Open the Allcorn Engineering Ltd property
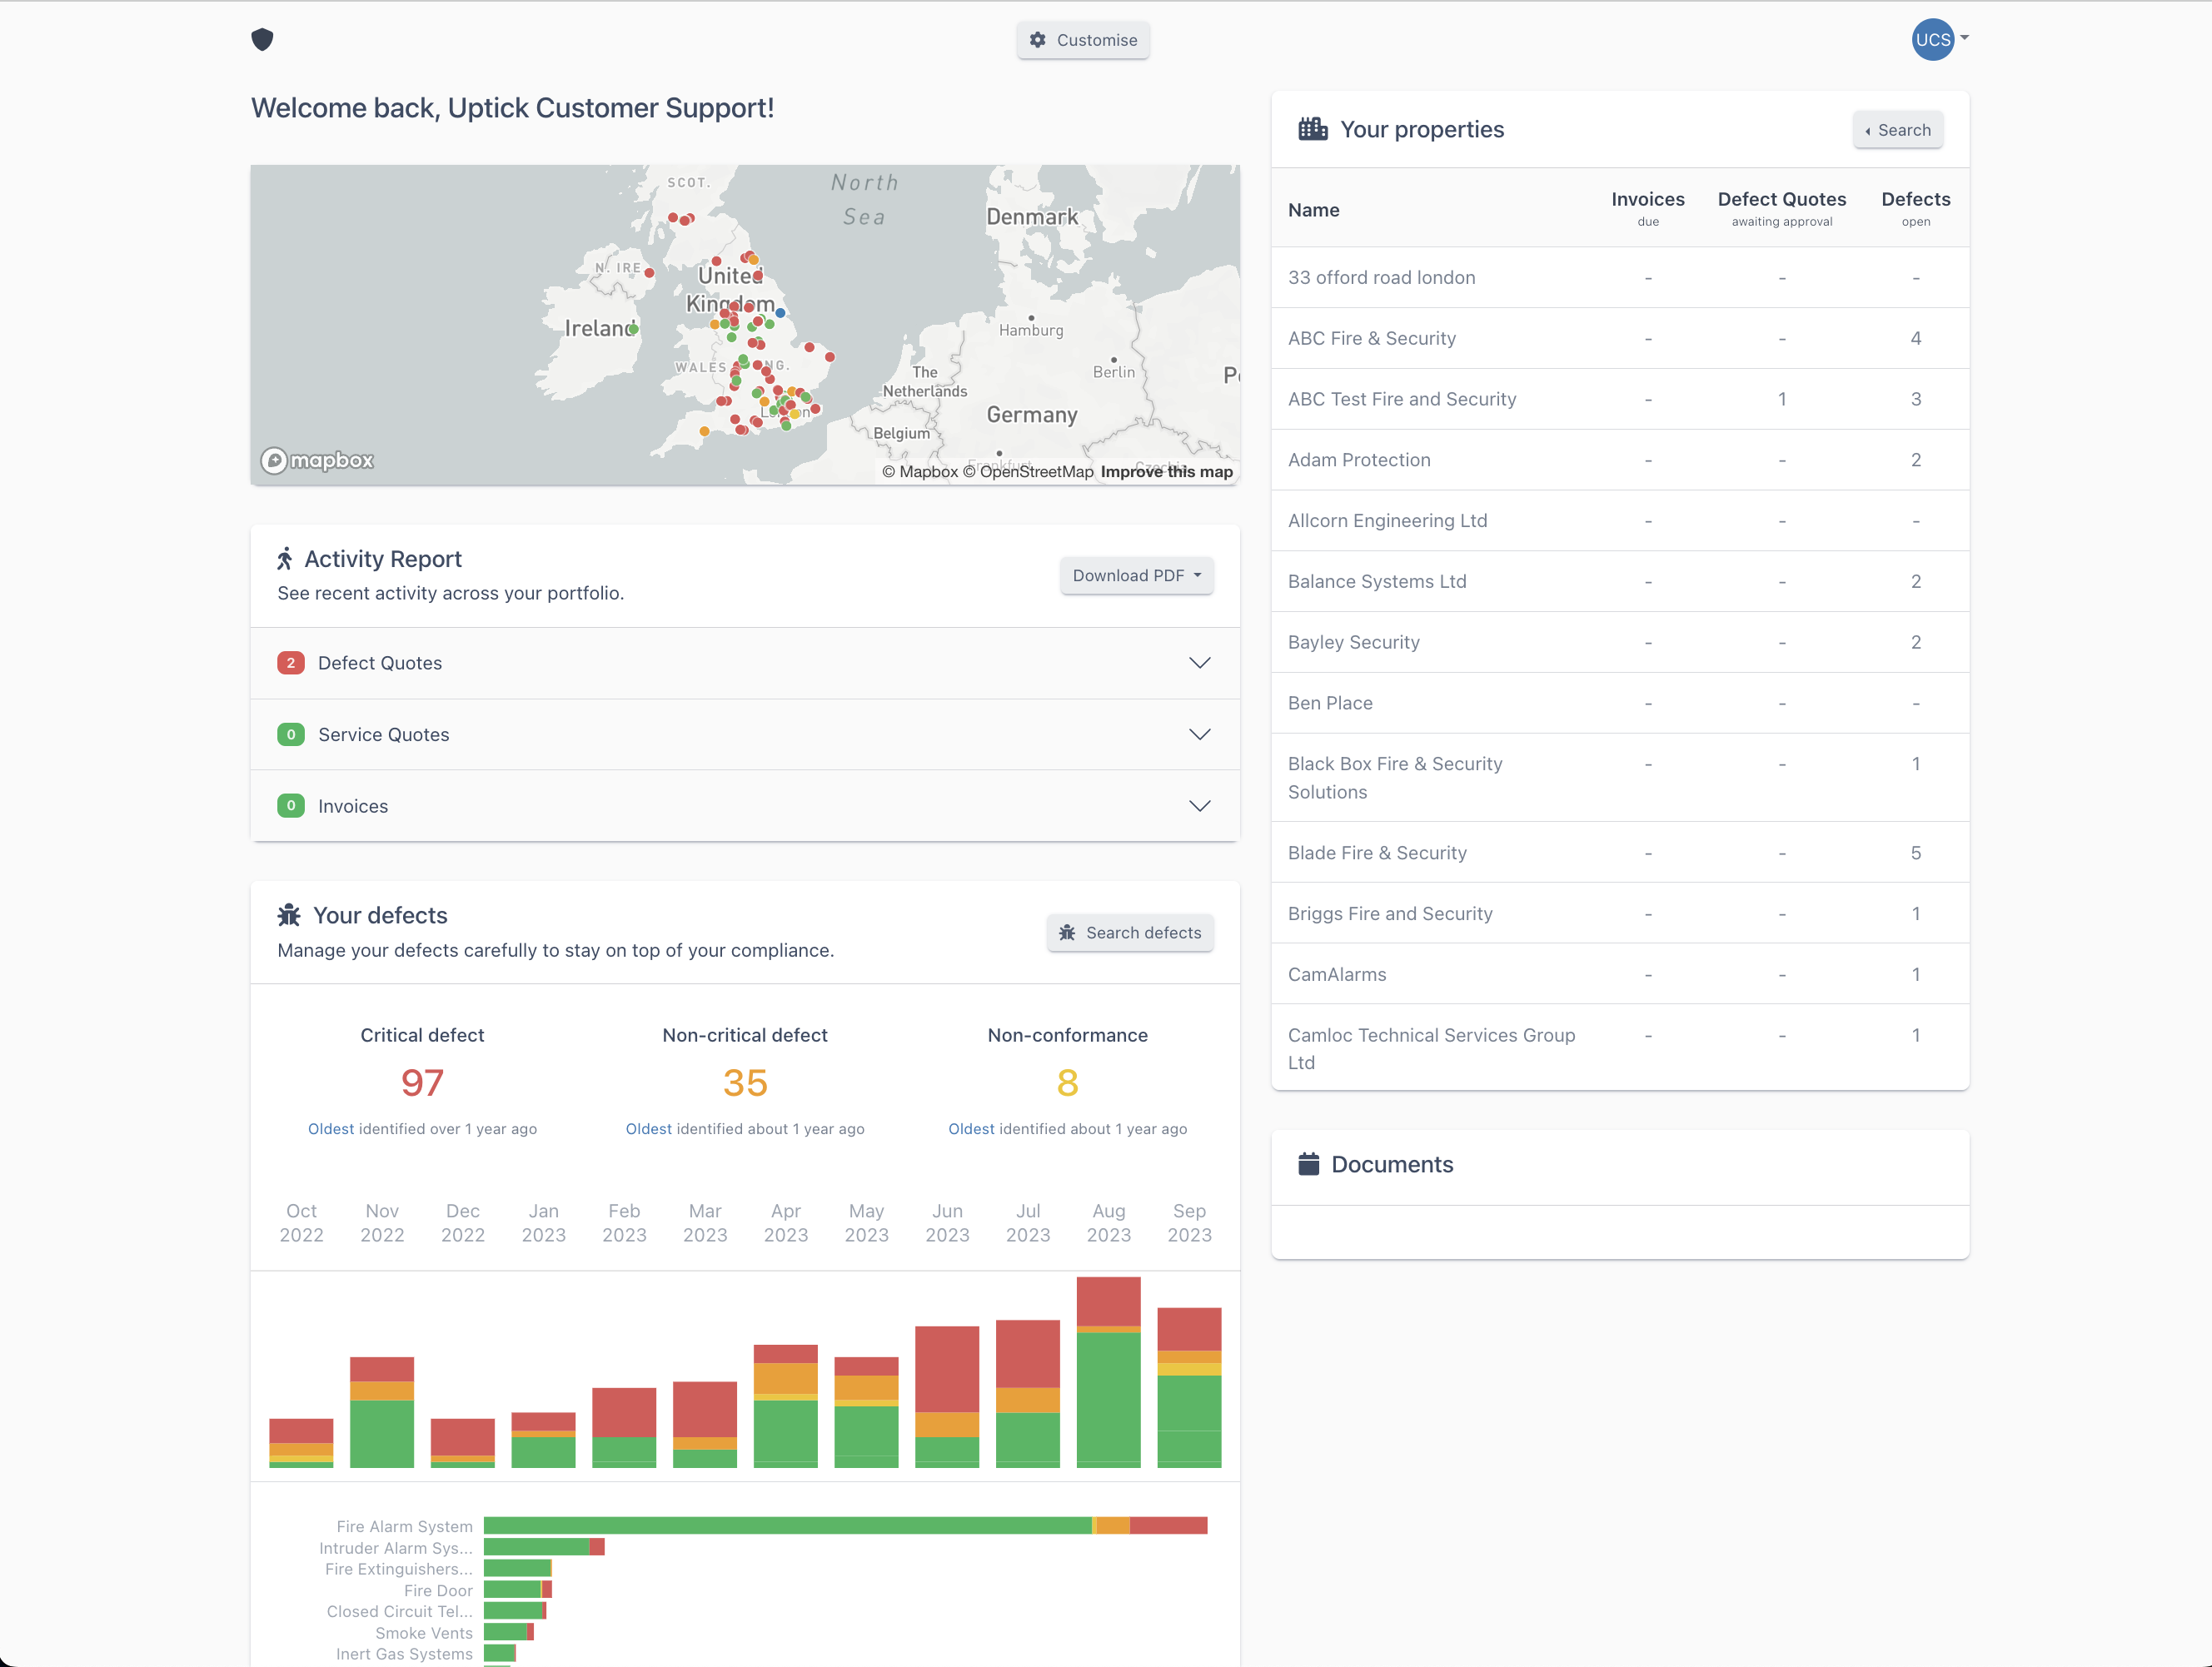The height and width of the screenshot is (1667, 2212). pyautogui.click(x=1620, y=520)
